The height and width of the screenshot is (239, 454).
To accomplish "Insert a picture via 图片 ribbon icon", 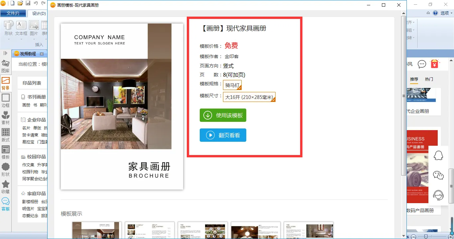I will coord(34,28).
